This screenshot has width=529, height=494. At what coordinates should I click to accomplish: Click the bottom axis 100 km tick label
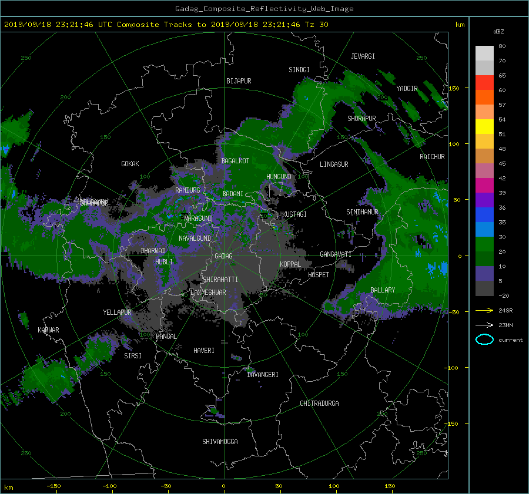tap(334, 486)
